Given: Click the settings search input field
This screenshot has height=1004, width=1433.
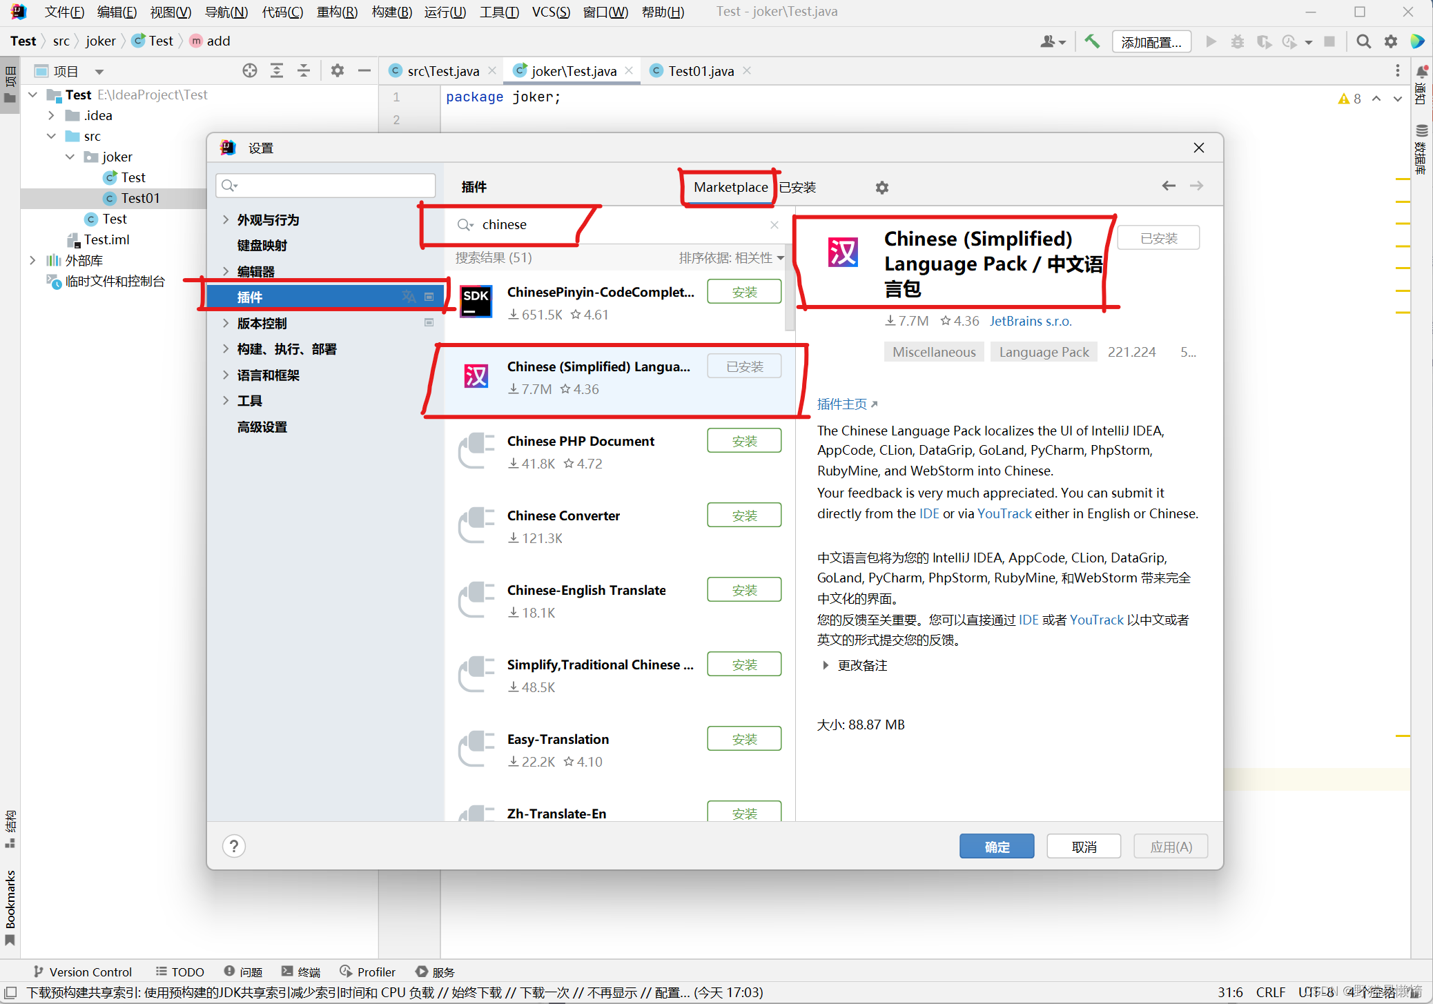Looking at the screenshot, I should 331,186.
